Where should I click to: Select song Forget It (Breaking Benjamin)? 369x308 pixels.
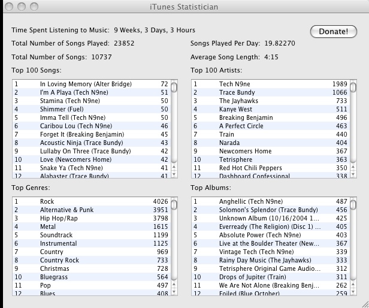tap(92, 134)
